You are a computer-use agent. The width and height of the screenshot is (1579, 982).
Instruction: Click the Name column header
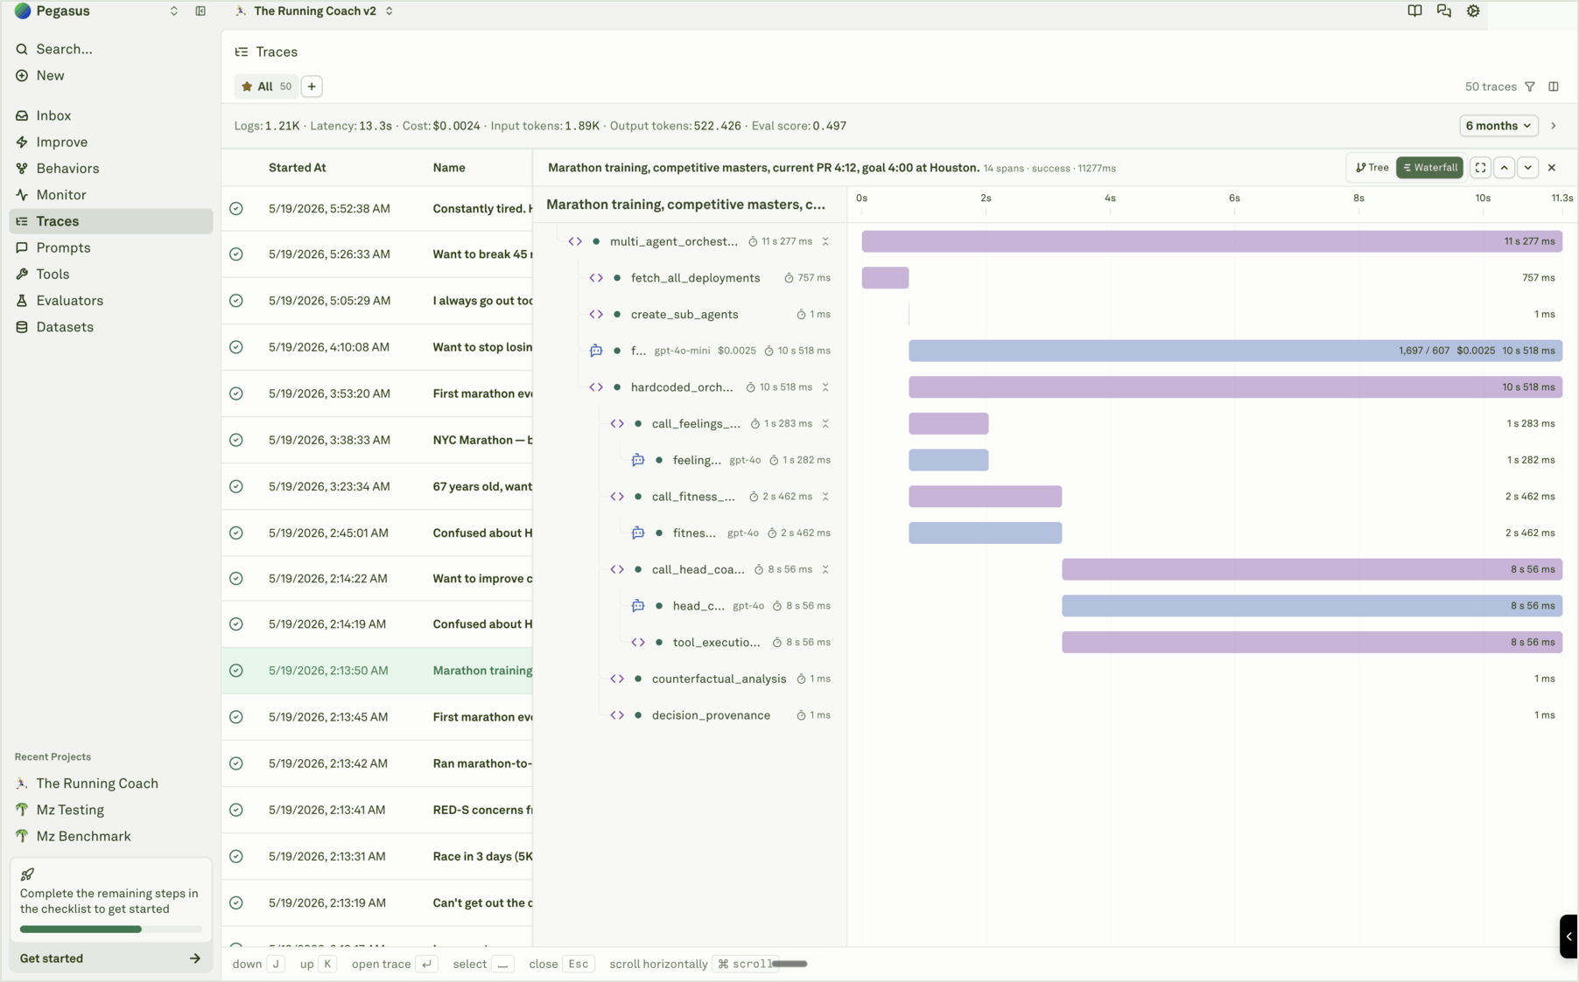(449, 168)
